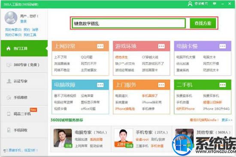Open the 360专家 sidebar icon
The height and width of the screenshot is (157, 236).
(9, 65)
